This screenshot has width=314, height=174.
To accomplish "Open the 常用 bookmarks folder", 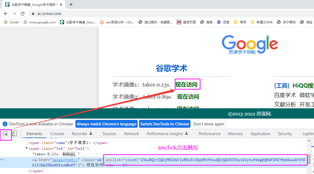I will pyautogui.click(x=240, y=22).
